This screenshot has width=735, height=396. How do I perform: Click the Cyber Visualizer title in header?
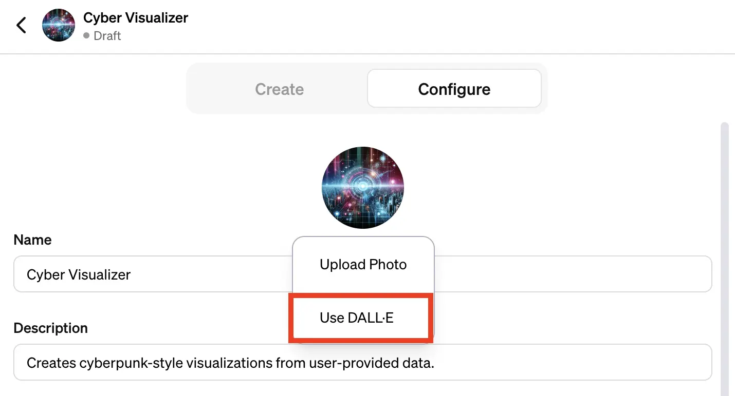[x=136, y=18]
